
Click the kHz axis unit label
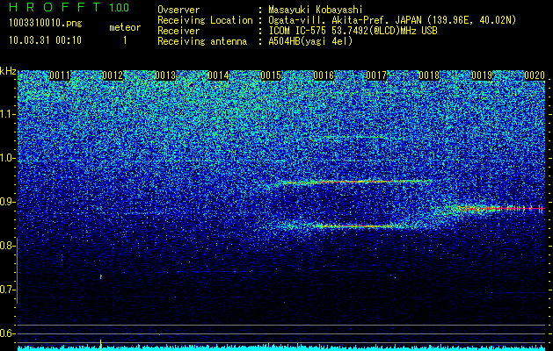[8, 71]
